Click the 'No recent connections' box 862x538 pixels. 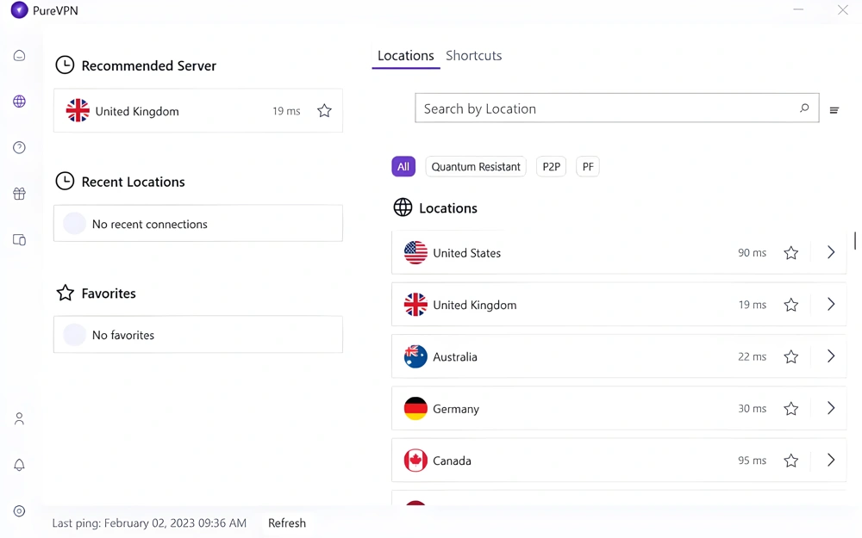click(198, 224)
